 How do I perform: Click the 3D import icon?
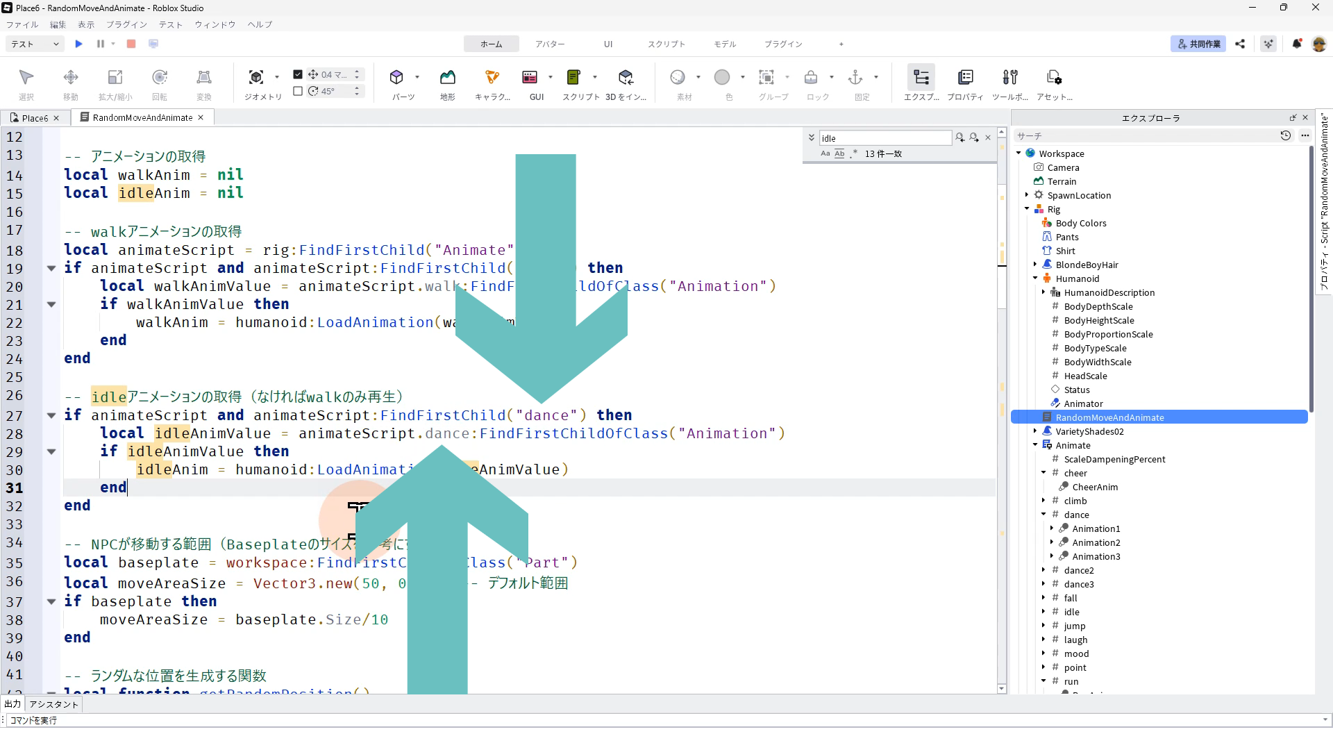626,77
